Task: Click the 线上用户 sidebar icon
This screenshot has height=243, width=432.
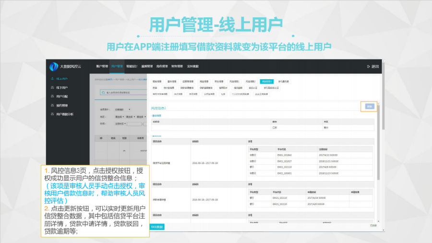Action: pos(52,78)
